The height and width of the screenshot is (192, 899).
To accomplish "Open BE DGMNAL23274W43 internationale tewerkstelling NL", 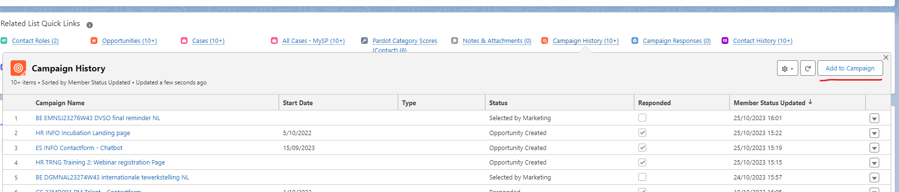I will (x=112, y=178).
